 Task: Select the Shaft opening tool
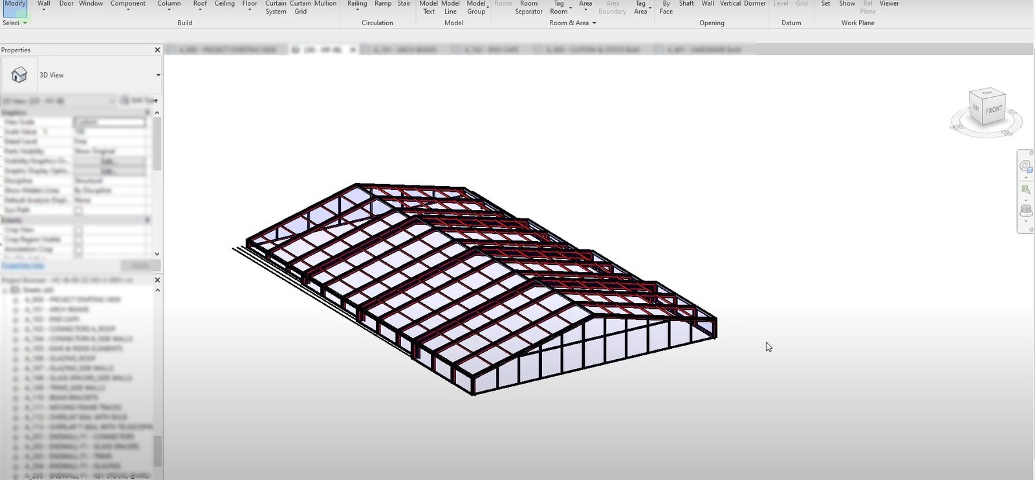click(686, 4)
